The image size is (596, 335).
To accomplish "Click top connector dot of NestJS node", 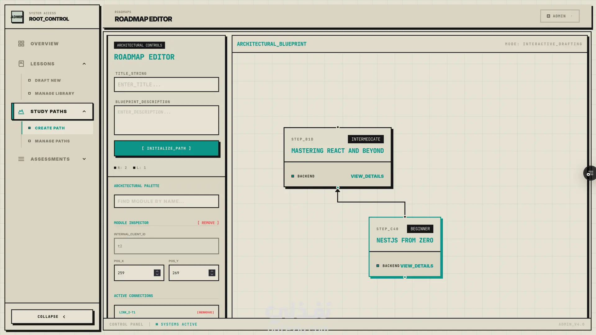I will point(405,217).
